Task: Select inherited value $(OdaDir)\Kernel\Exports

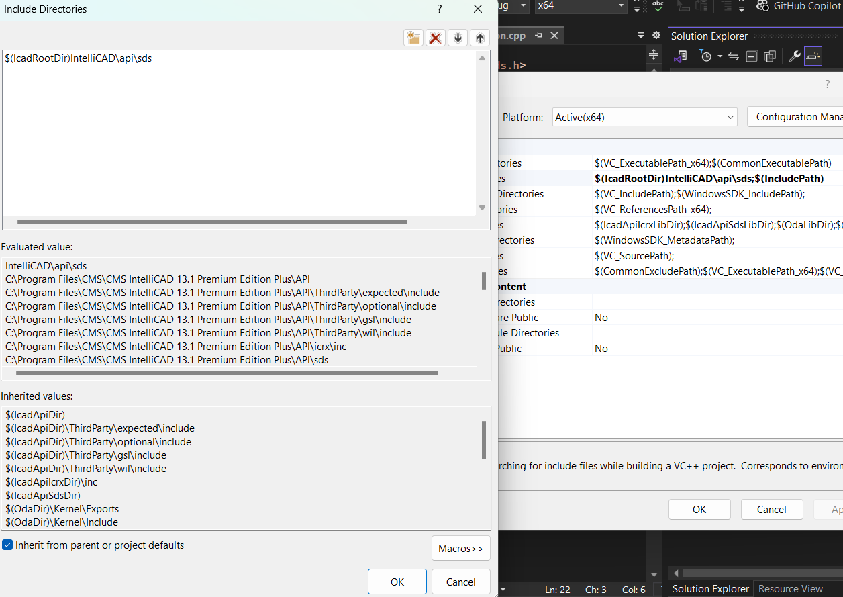Action: tap(62, 509)
